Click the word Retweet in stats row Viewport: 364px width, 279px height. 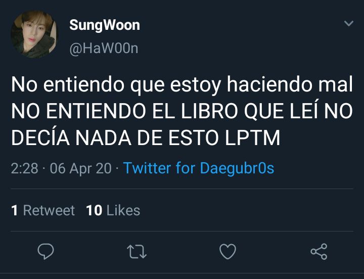[x=49, y=211]
